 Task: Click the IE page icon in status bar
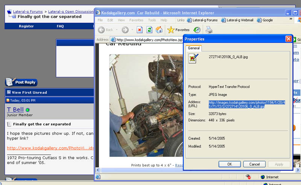[x=98, y=177]
